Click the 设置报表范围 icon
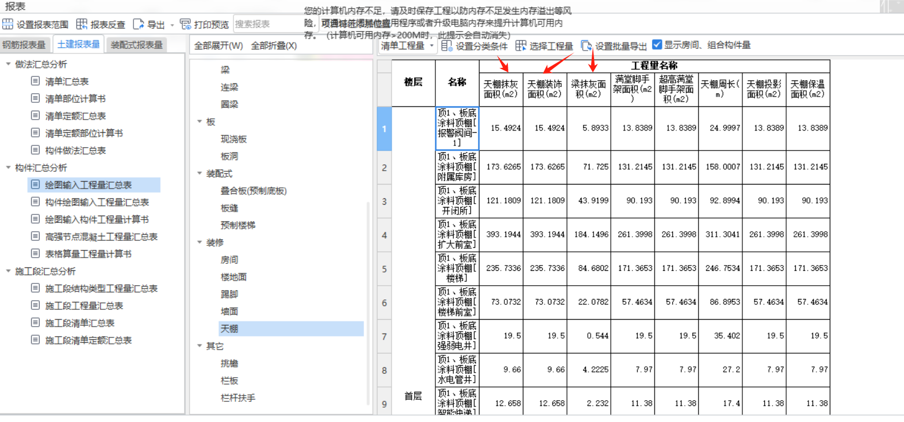This screenshot has height=422, width=904. click(x=7, y=24)
